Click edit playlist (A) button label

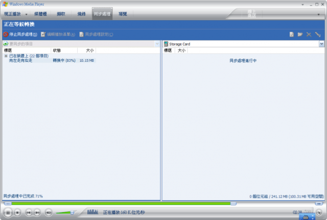coord(61,34)
